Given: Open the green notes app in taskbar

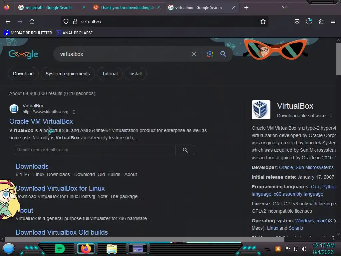Looking at the screenshot, I should [x=60, y=249].
